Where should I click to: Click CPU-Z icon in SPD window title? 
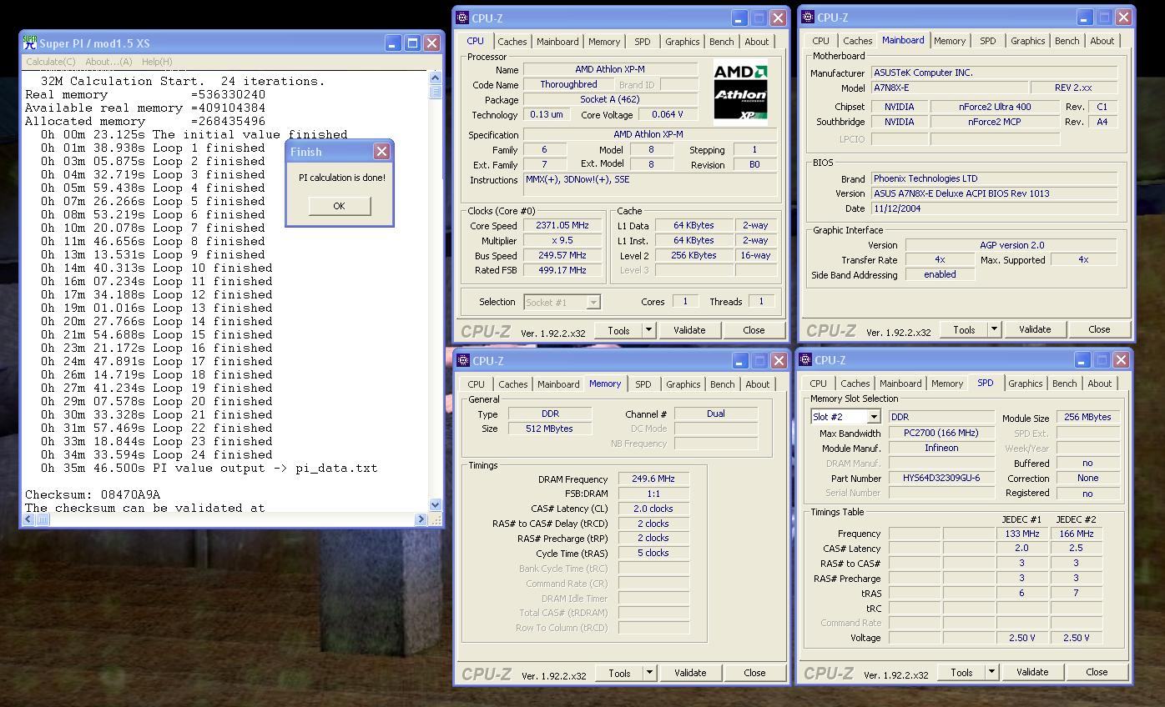(805, 359)
